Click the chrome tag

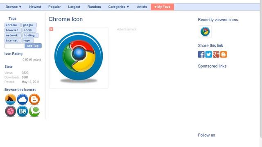point(13,25)
